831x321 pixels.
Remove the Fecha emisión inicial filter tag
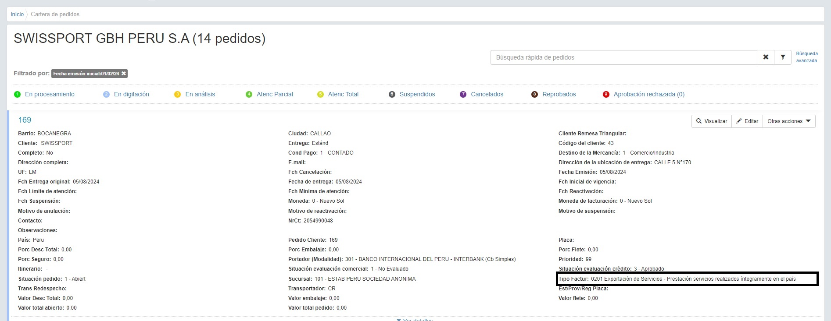tap(124, 74)
